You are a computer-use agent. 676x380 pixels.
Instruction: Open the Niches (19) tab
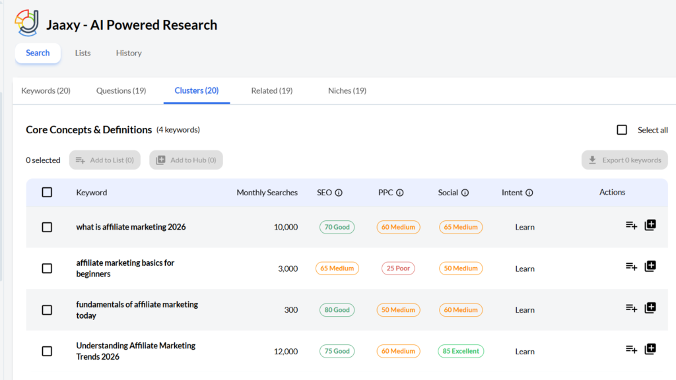pyautogui.click(x=347, y=91)
